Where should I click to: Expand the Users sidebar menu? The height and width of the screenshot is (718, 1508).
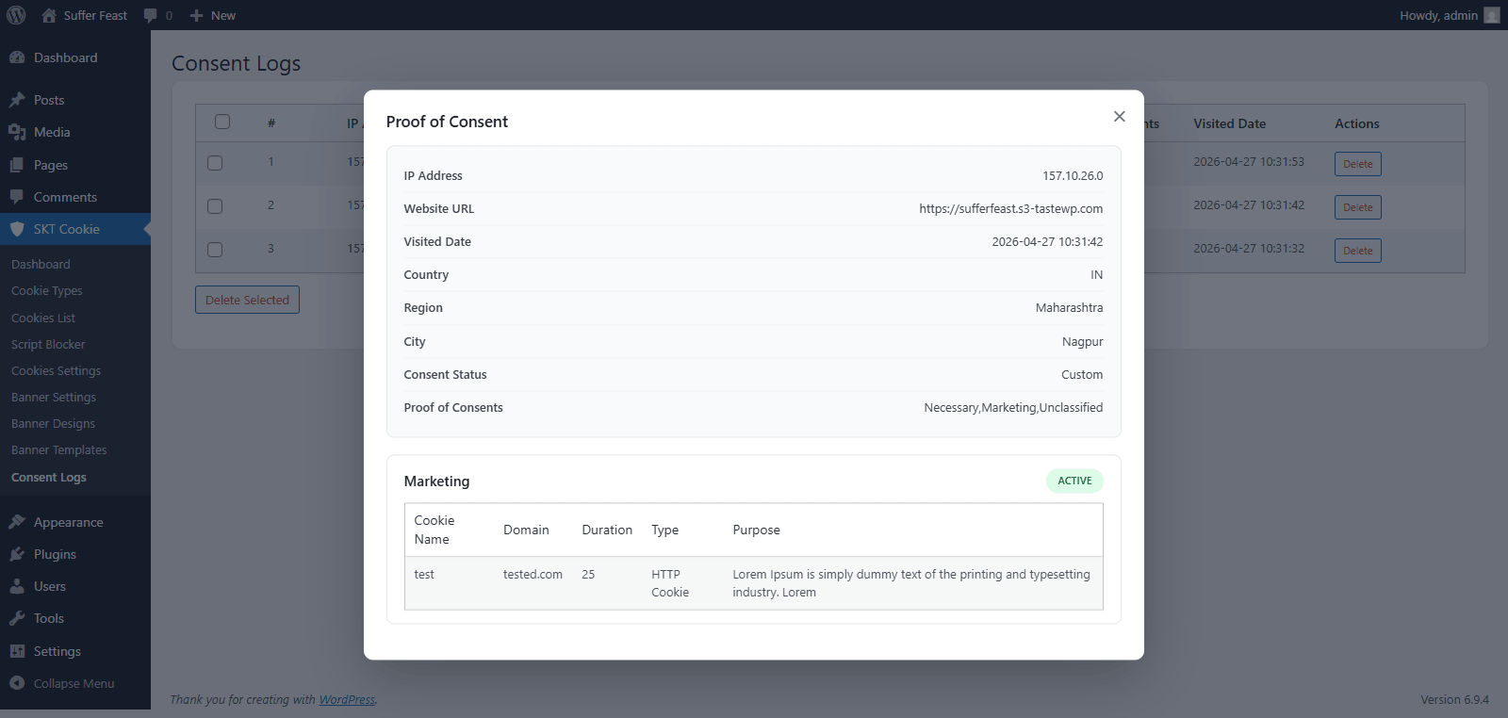pos(50,586)
